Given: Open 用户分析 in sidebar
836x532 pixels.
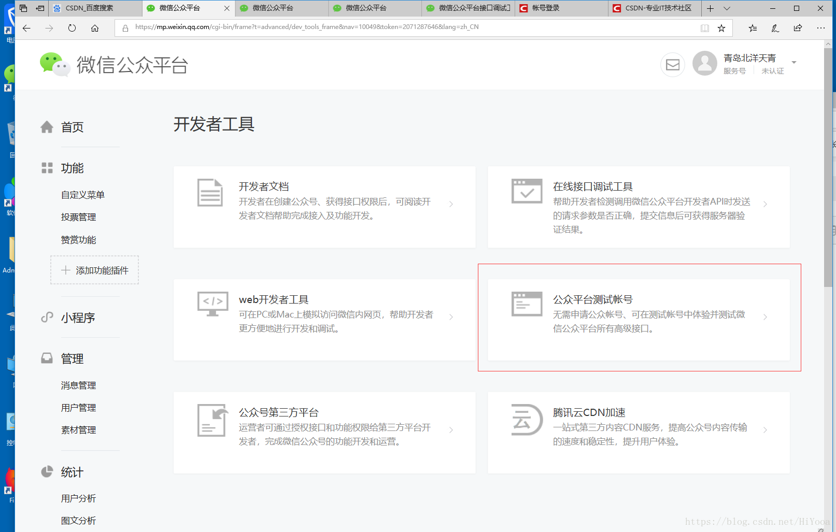Looking at the screenshot, I should [x=79, y=498].
